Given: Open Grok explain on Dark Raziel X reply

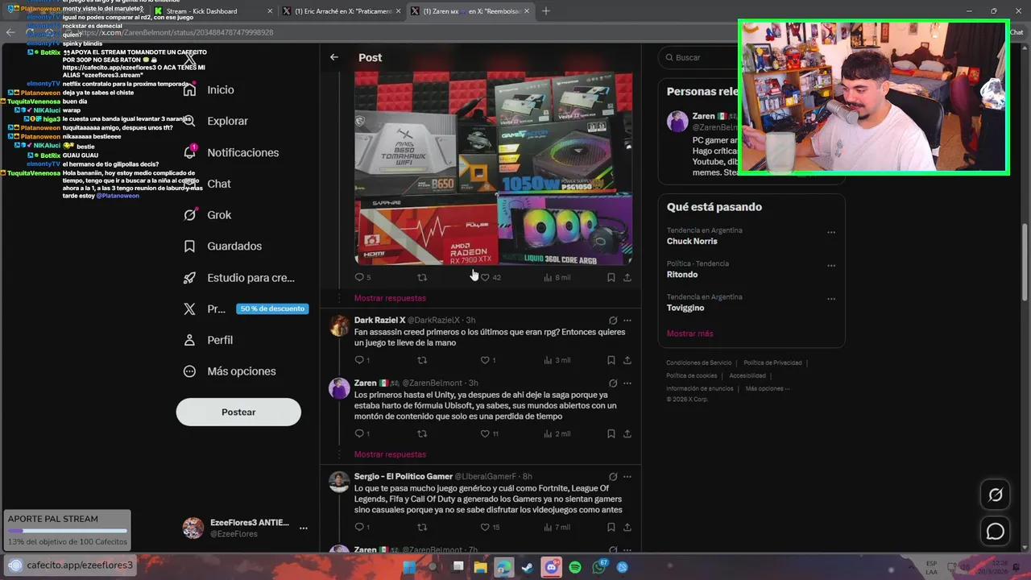Looking at the screenshot, I should 613,321.
